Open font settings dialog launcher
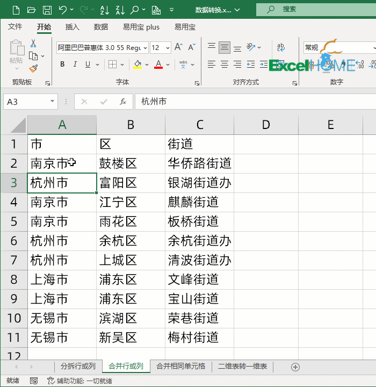Viewport: 376px width, 387px height. (x=197, y=83)
